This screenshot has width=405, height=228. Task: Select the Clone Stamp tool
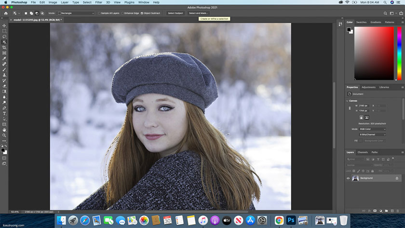pos(4,75)
